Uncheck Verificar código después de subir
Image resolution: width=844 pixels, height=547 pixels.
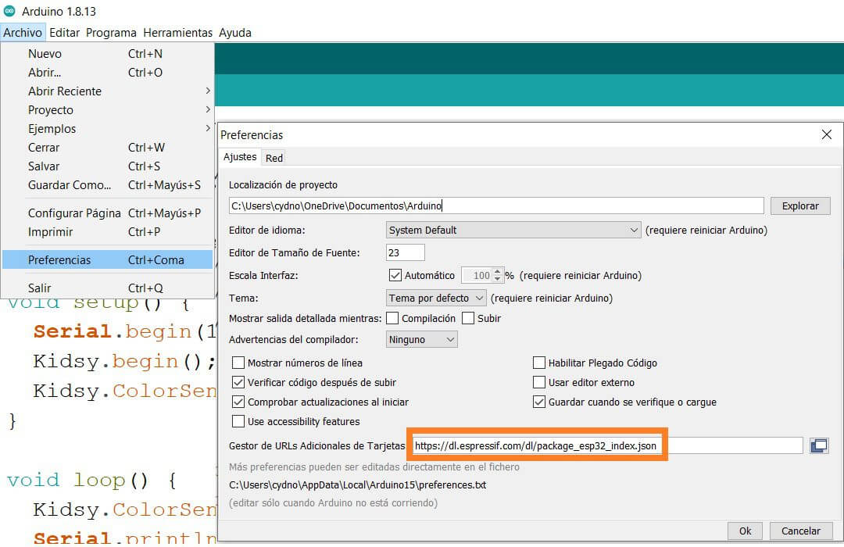coord(238,382)
